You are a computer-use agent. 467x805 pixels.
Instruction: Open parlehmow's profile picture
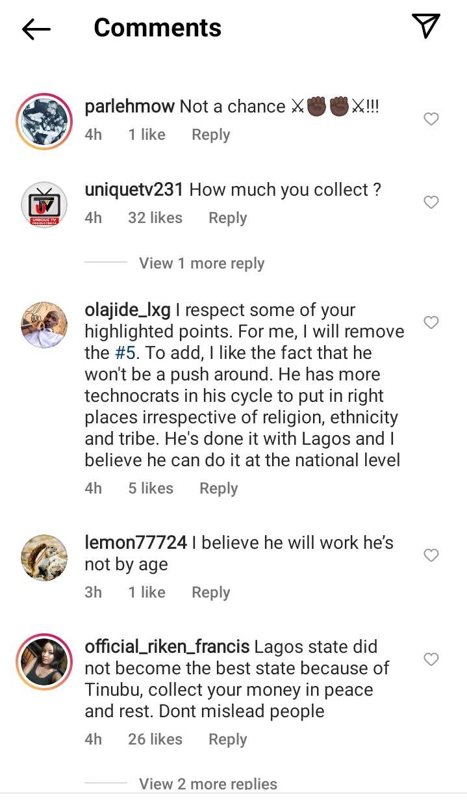coord(44,120)
